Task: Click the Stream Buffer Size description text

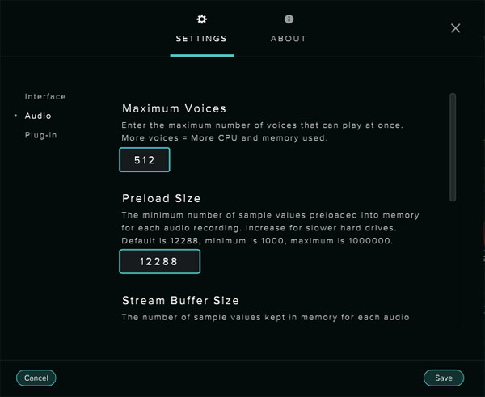Action: click(265, 318)
